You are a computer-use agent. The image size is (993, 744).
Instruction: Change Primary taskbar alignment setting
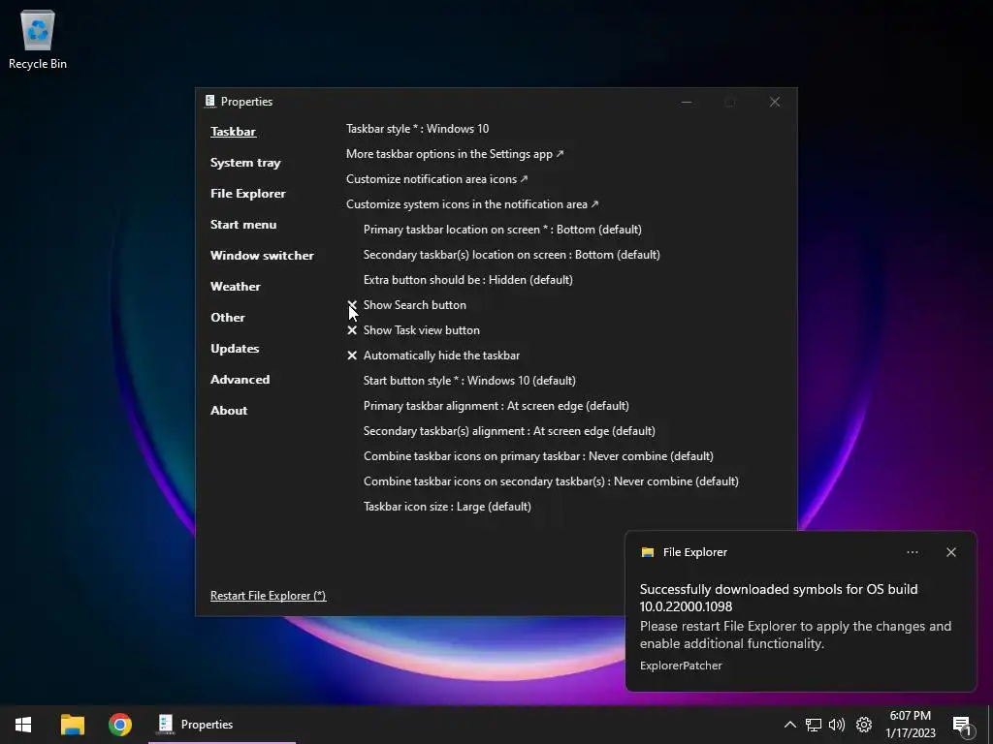496,406
